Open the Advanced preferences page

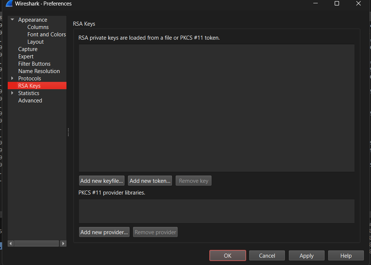[x=30, y=101]
